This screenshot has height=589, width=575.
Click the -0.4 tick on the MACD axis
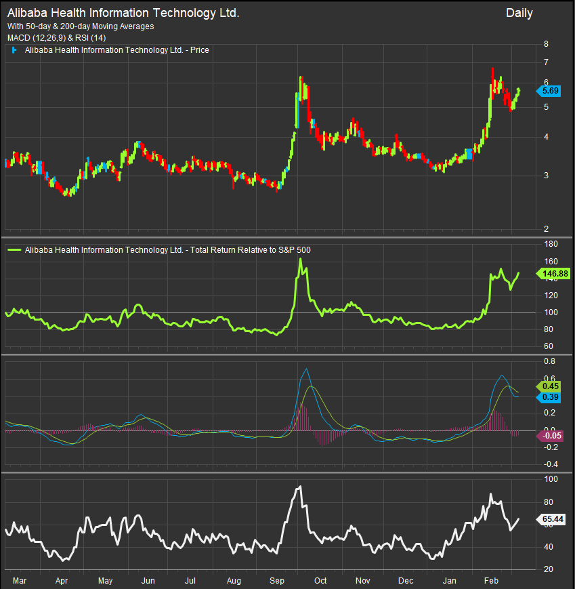(x=551, y=464)
